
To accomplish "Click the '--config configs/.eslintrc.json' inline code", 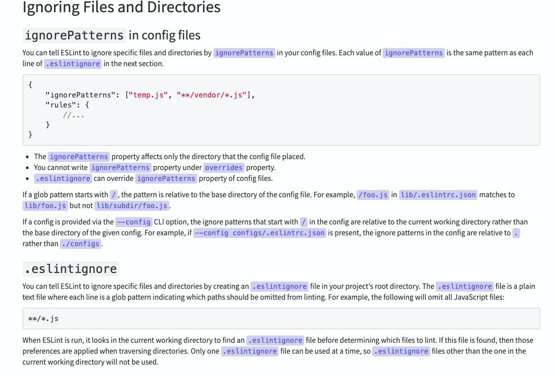I will pos(260,233).
